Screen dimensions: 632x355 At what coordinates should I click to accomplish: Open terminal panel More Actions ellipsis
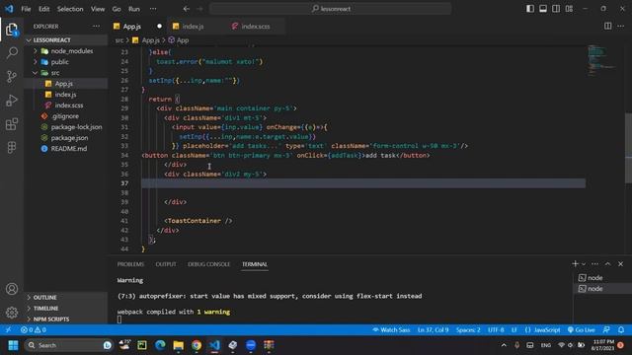[x=594, y=264]
